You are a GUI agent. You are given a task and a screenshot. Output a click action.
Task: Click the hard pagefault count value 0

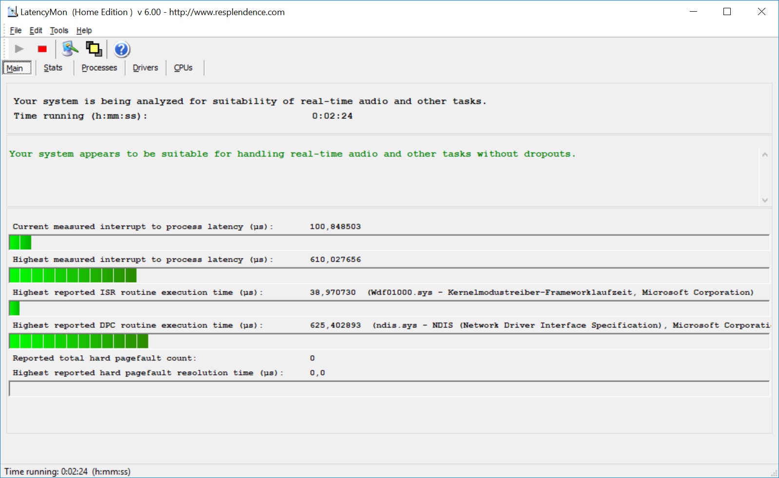(312, 358)
